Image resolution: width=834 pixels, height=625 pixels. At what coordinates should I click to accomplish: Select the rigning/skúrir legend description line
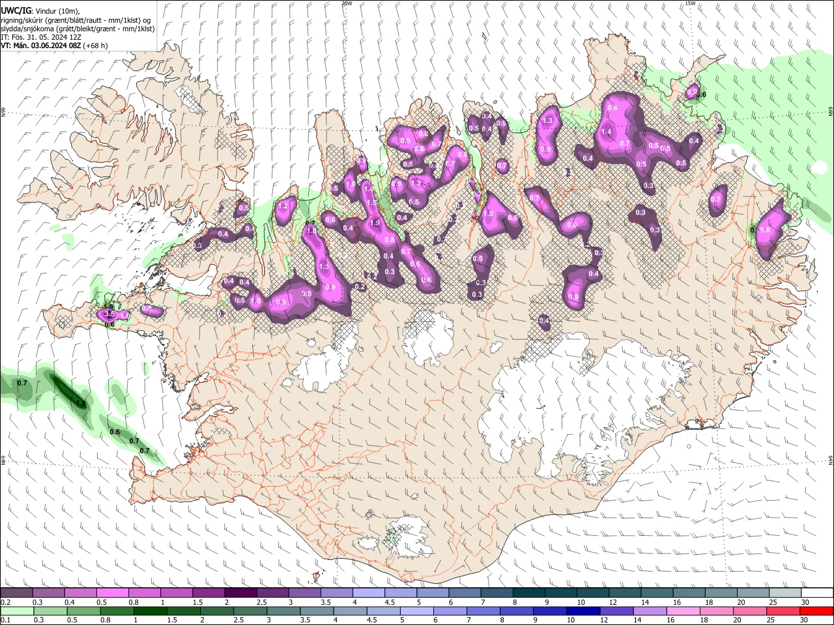point(76,20)
